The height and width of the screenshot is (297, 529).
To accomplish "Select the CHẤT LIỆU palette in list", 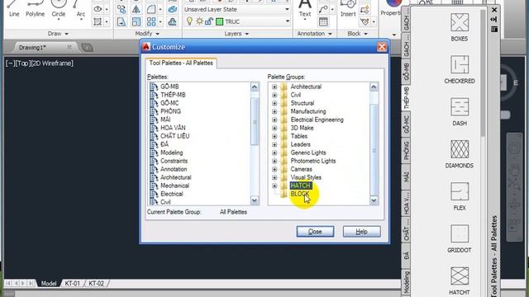I will coord(174,136).
